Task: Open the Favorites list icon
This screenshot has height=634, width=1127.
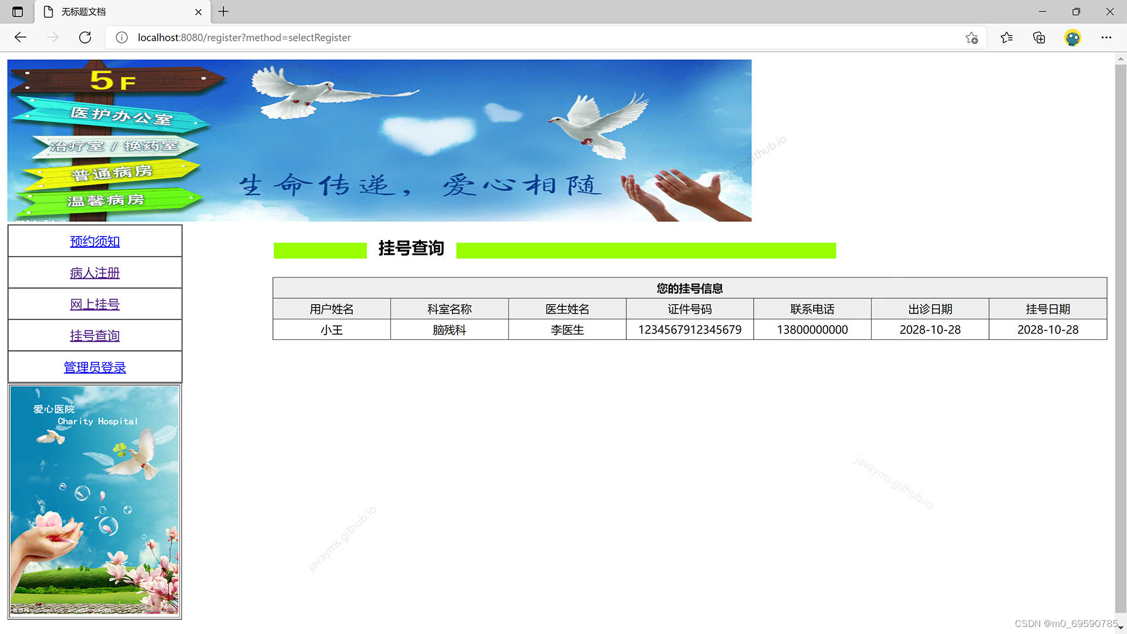Action: (x=1007, y=38)
